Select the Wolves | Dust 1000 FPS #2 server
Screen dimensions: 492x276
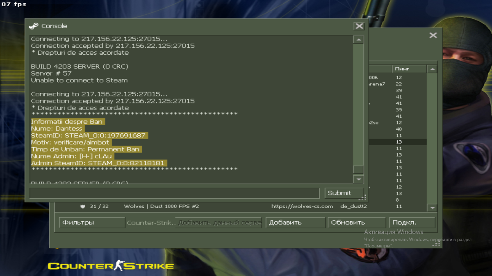click(x=161, y=206)
